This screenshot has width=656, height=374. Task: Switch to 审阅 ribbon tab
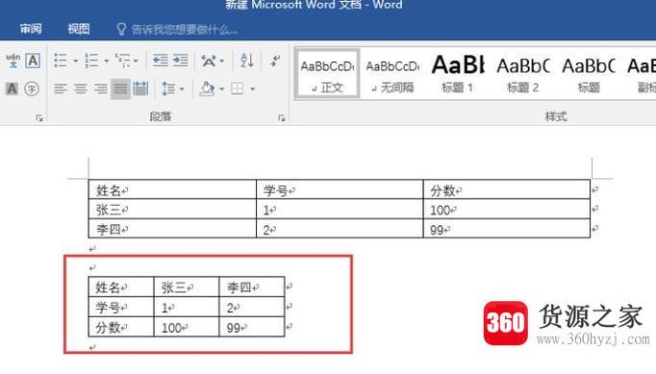31,29
